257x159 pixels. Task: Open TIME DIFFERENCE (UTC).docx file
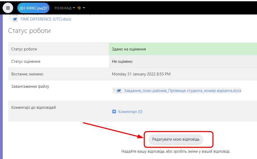(x=46, y=19)
